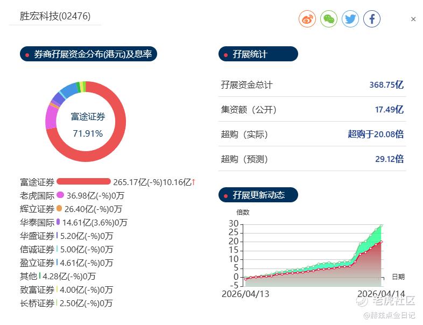
Task: Select the 老虎国际 legend label
Action: [x=37, y=195]
